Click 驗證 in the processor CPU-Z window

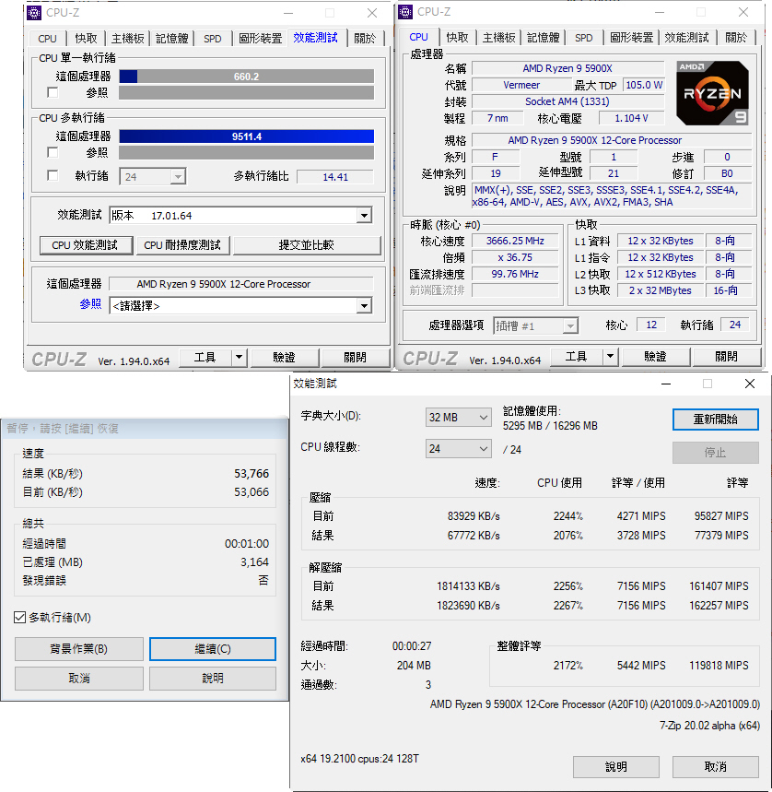pos(655,356)
